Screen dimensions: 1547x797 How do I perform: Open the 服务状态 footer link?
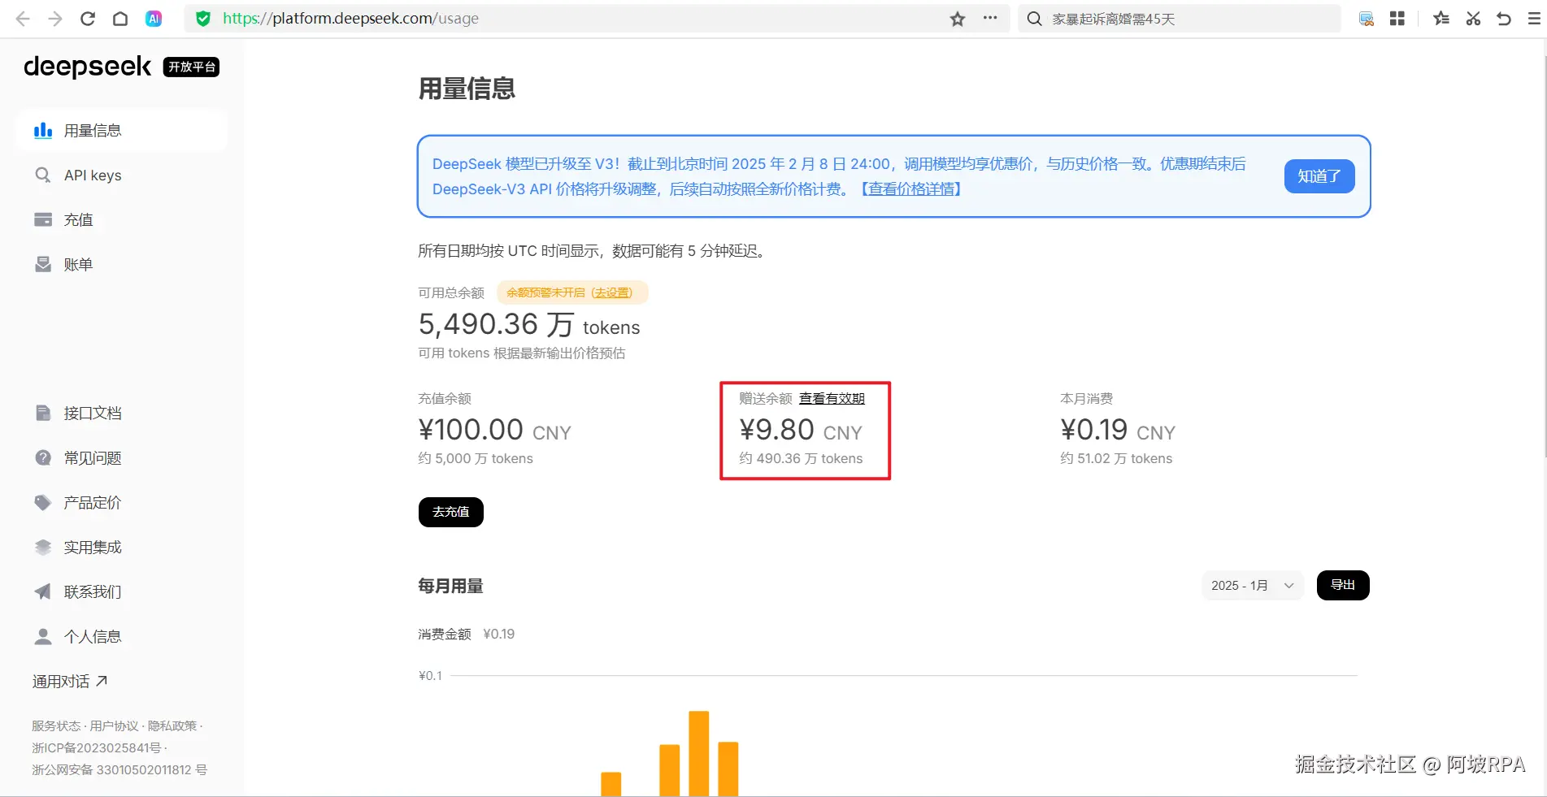(x=56, y=726)
